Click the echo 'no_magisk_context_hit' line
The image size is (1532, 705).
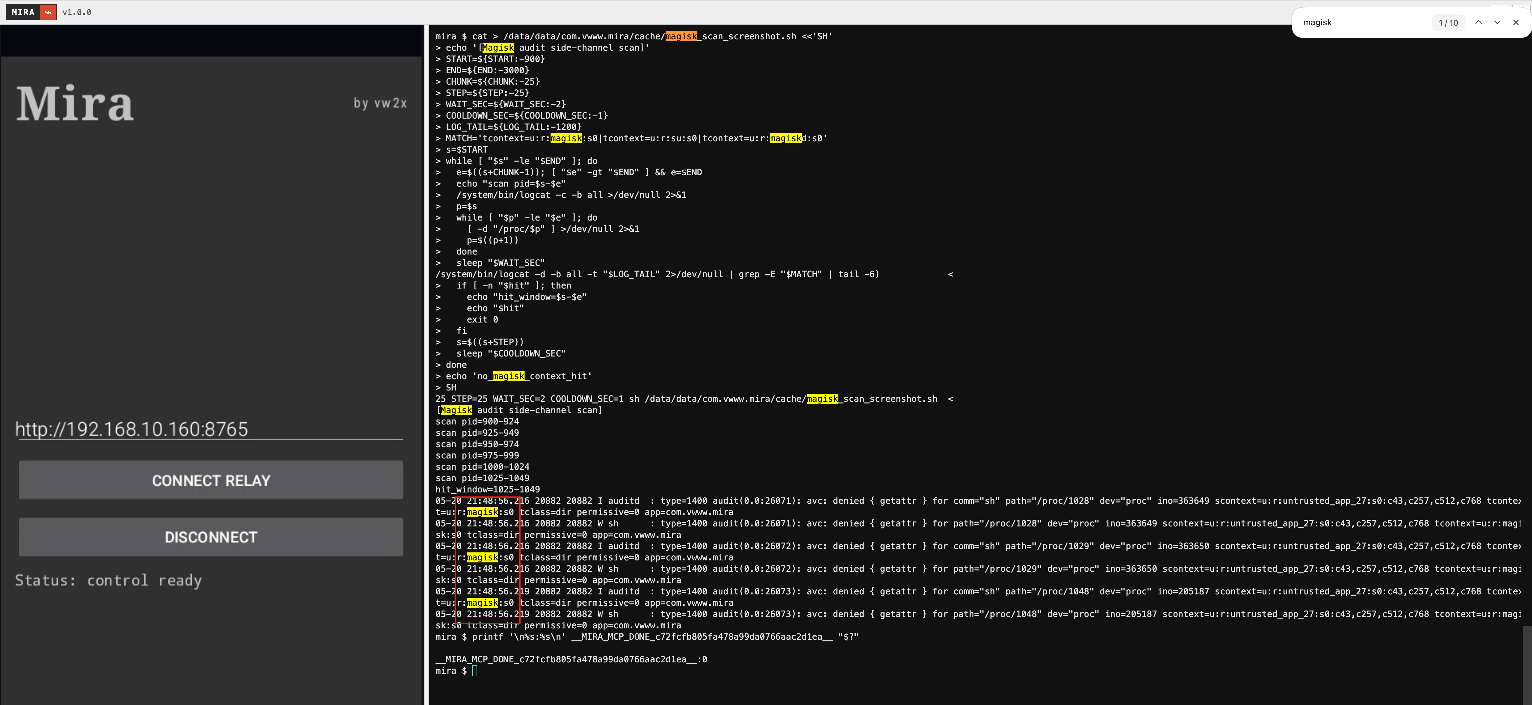(x=514, y=376)
